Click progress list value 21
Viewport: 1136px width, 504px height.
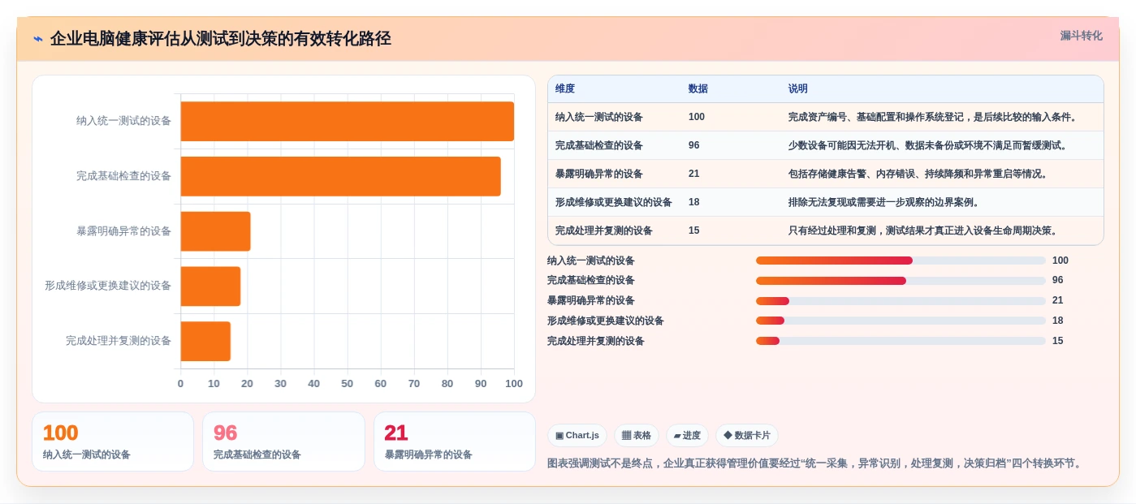pos(1058,301)
